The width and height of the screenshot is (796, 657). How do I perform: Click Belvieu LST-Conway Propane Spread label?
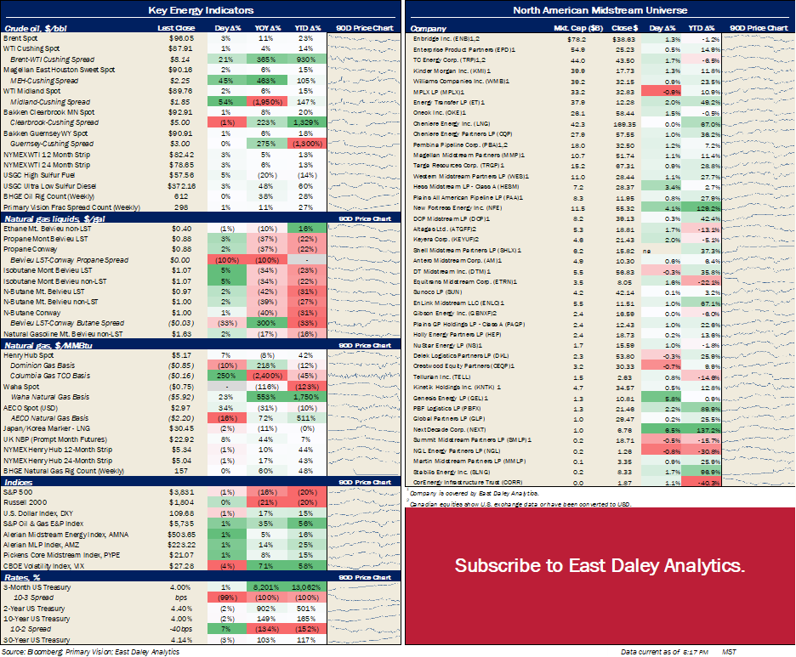click(69, 260)
